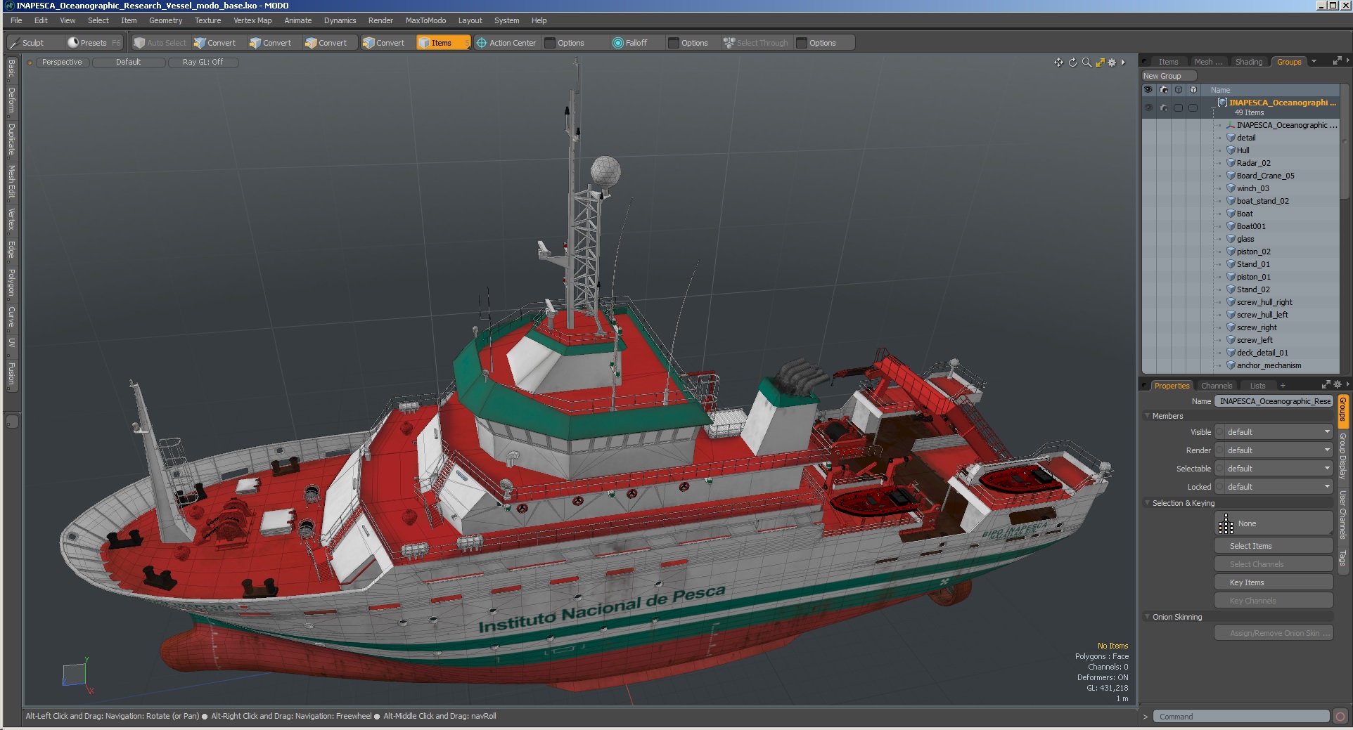Click the Auto Select mode icon

[x=139, y=43]
